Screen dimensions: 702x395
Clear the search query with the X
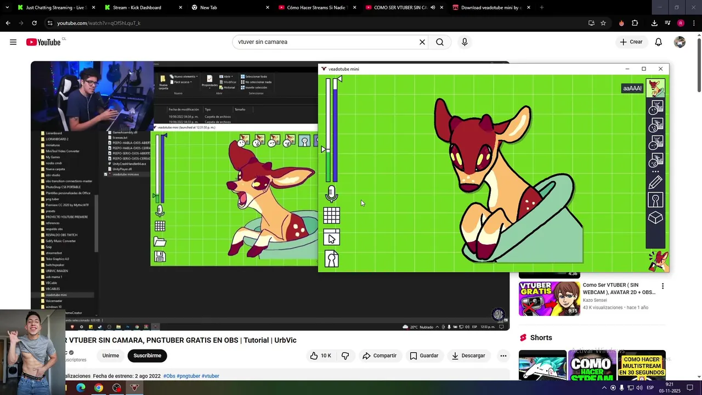tap(422, 42)
